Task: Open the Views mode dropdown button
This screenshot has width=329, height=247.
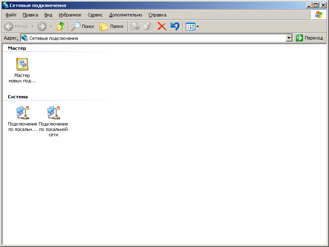Action: point(192,26)
